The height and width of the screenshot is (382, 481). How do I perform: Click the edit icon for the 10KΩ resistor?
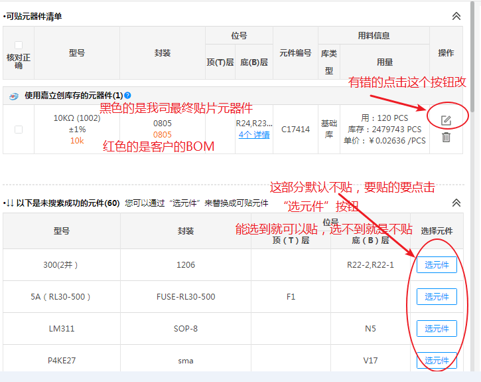(447, 120)
